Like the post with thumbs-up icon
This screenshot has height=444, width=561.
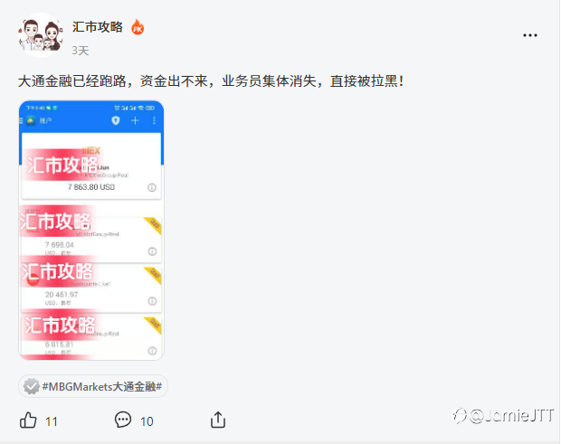[28, 420]
